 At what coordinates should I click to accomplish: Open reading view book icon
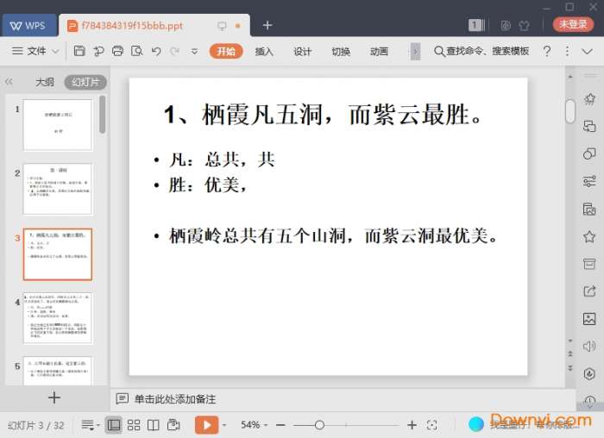click(x=154, y=425)
